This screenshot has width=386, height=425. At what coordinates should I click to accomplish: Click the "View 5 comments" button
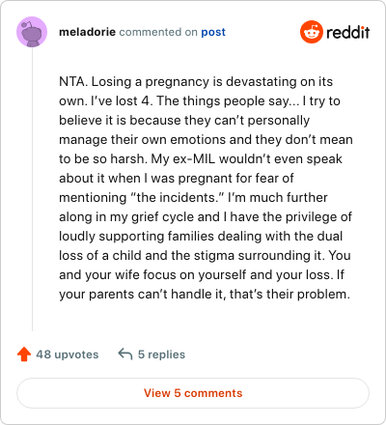click(x=193, y=393)
